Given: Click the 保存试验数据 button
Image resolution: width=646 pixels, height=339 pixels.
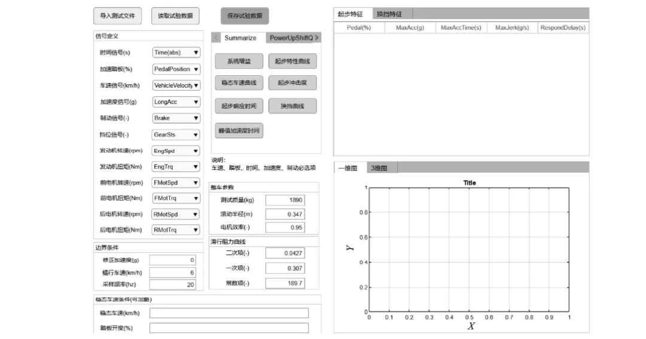Looking at the screenshot, I should pyautogui.click(x=245, y=16).
